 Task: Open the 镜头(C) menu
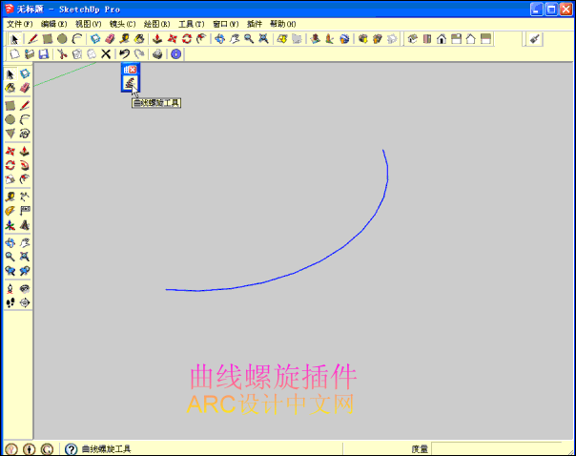pyautogui.click(x=122, y=24)
